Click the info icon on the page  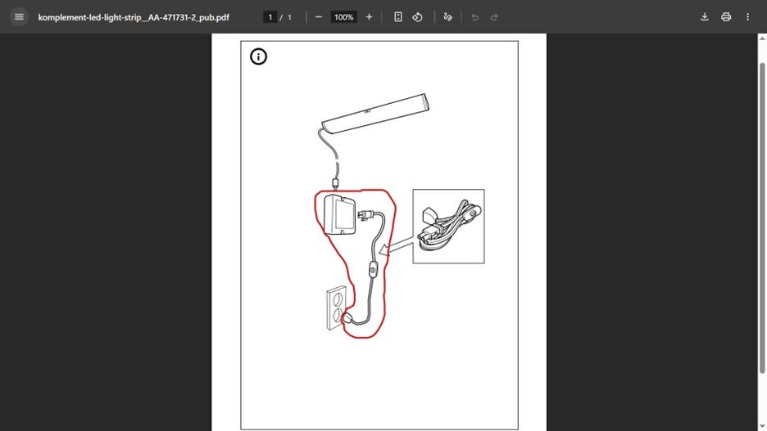click(x=258, y=56)
